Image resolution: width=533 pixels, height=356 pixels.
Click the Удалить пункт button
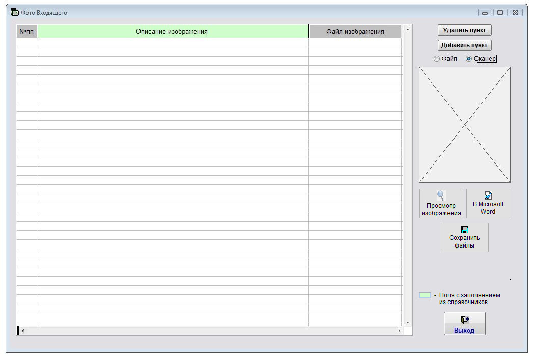pos(464,30)
